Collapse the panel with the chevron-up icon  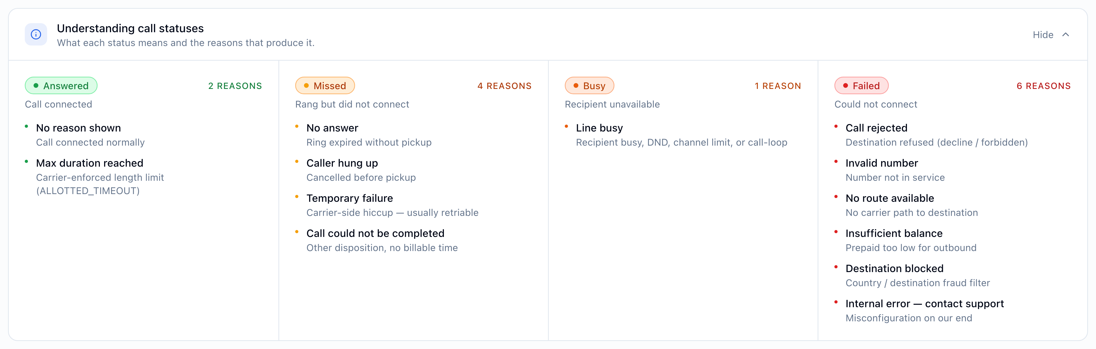(x=1066, y=35)
